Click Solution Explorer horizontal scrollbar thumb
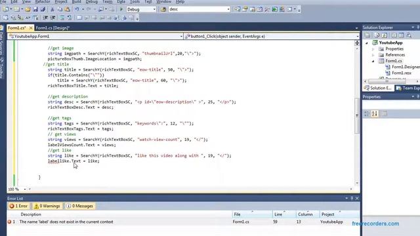 pyautogui.click(x=387, y=81)
